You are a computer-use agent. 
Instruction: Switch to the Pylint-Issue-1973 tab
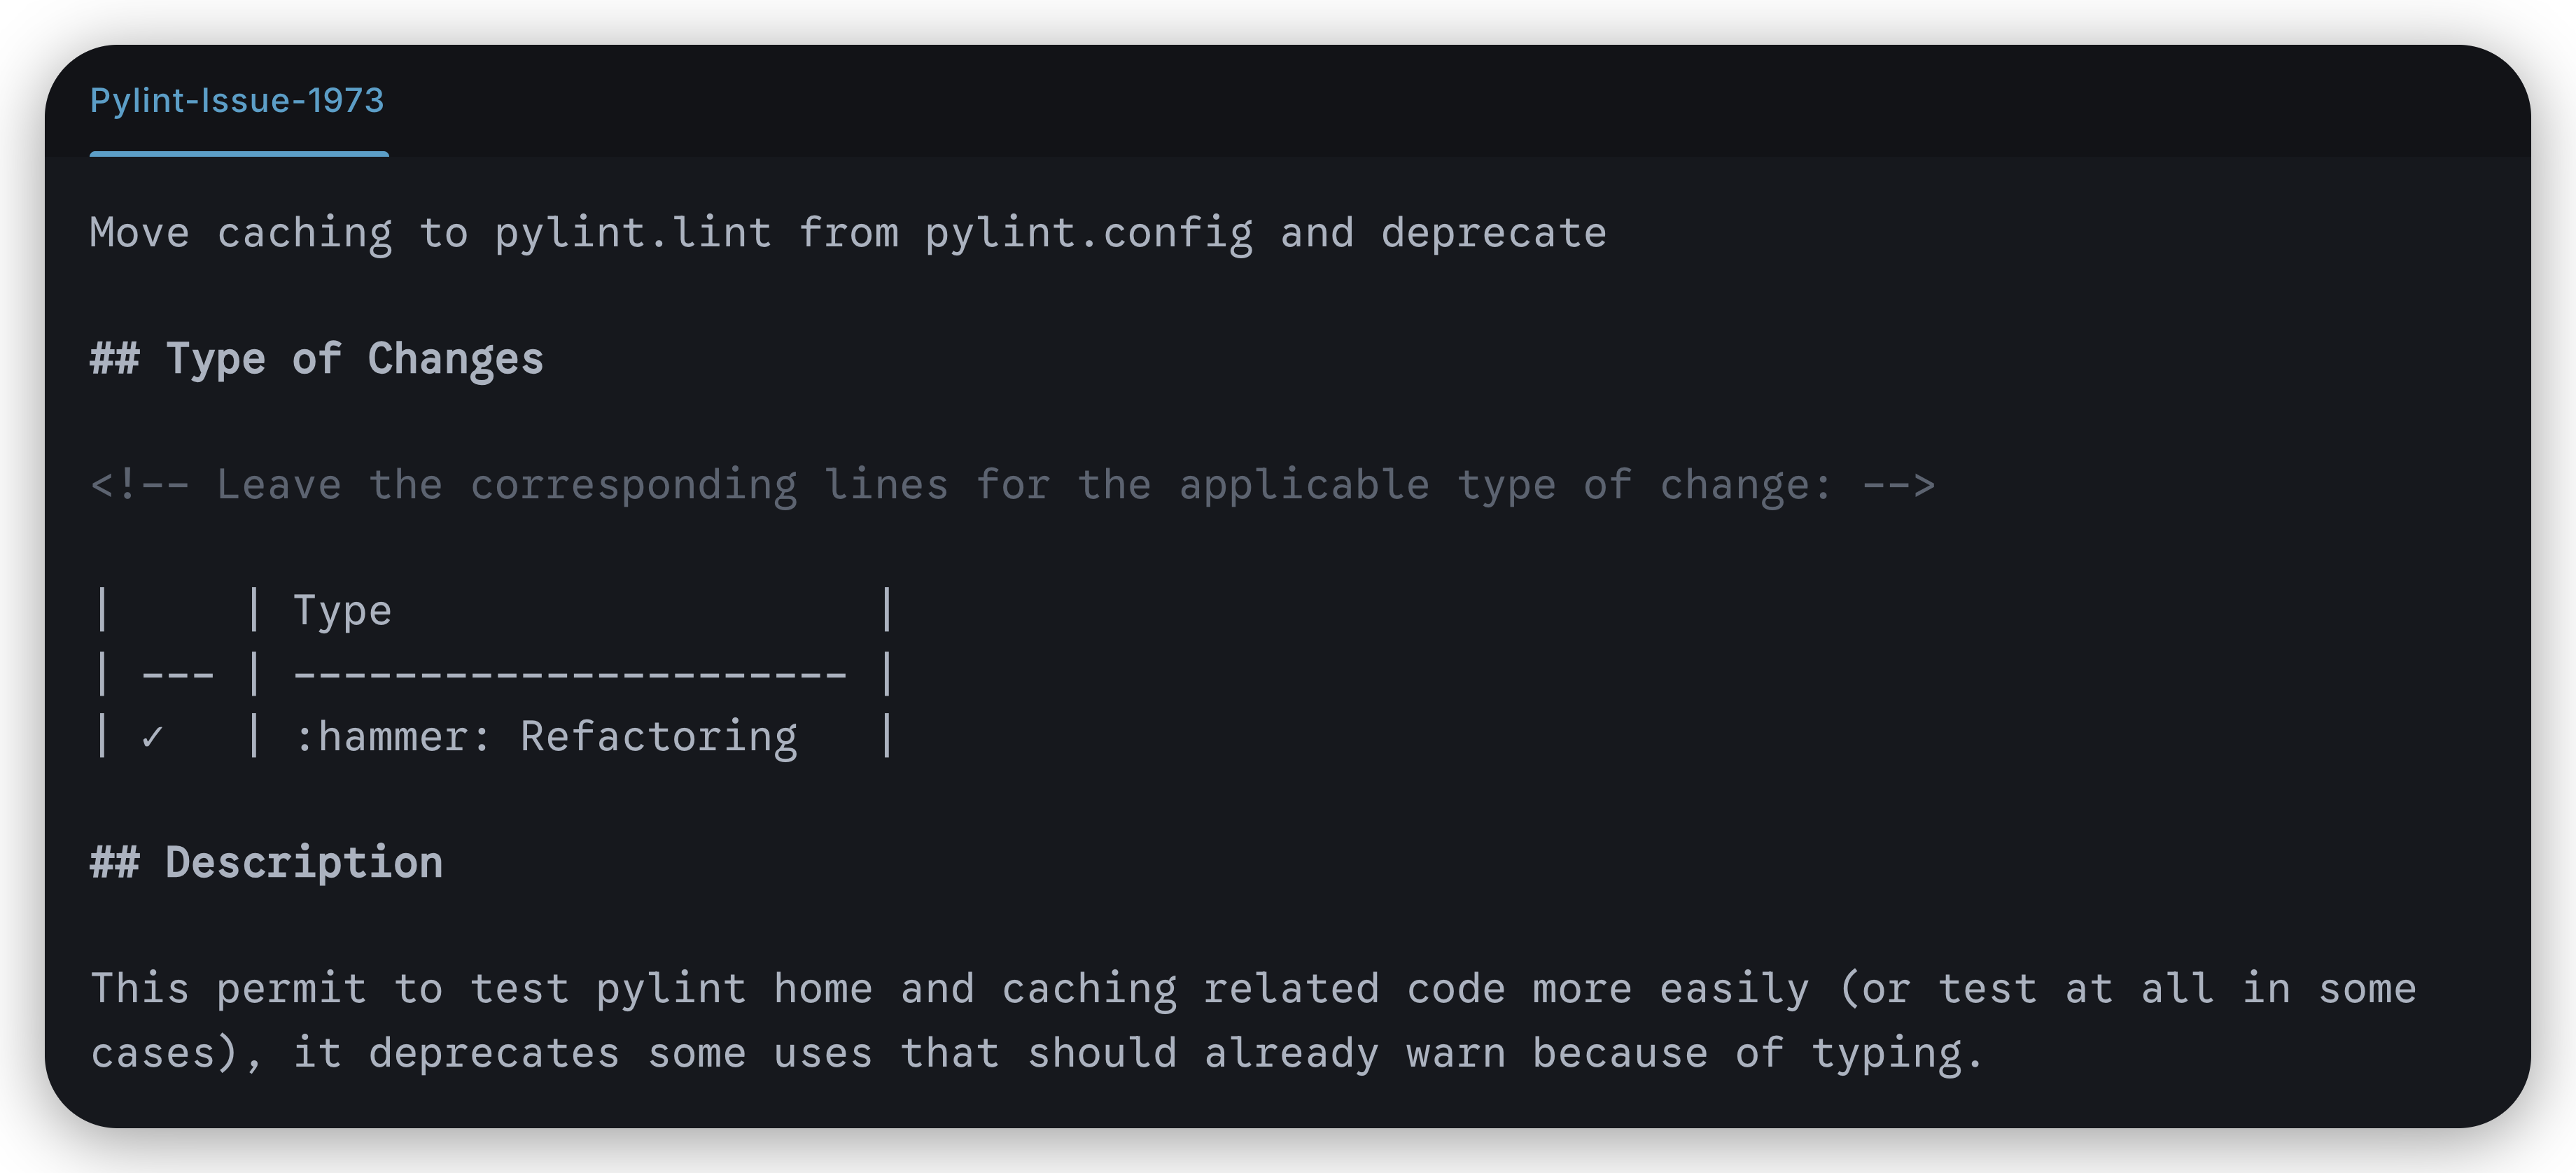pyautogui.click(x=237, y=101)
